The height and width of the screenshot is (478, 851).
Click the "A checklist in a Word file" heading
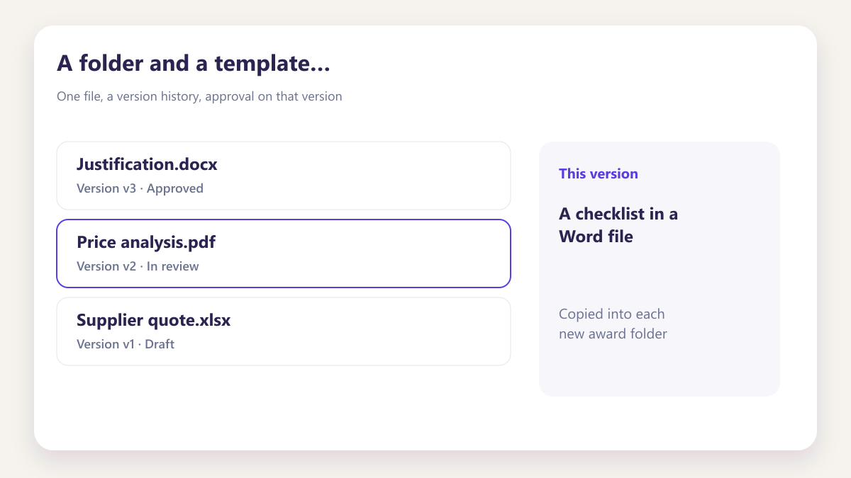[618, 225]
